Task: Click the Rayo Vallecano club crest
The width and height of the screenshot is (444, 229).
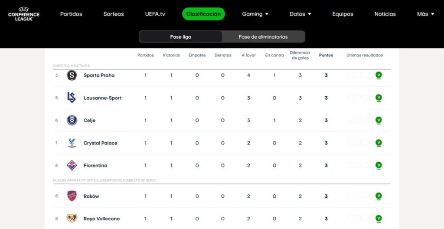Action: click(72, 219)
